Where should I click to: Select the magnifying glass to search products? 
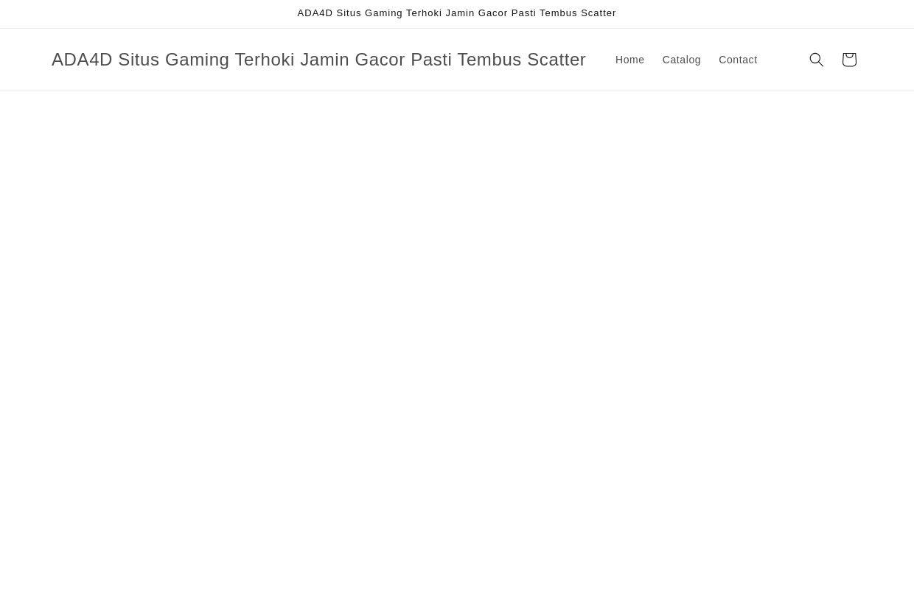pyautogui.click(x=817, y=60)
